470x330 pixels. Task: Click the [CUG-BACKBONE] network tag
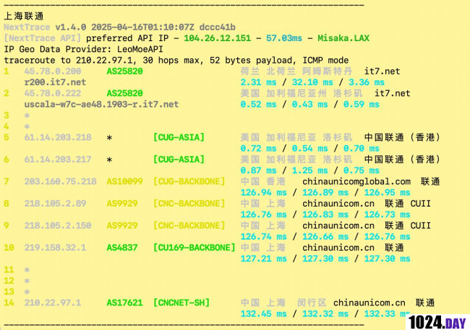192,181
